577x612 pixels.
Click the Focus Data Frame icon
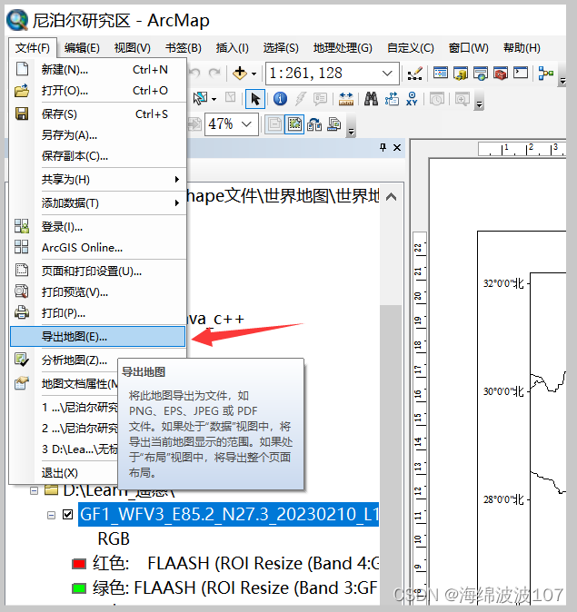pyautogui.click(x=294, y=124)
